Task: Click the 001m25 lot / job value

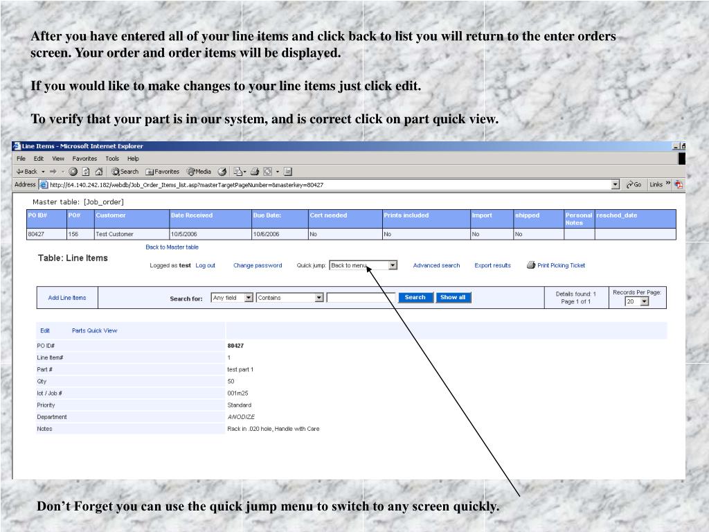Action: [x=237, y=393]
